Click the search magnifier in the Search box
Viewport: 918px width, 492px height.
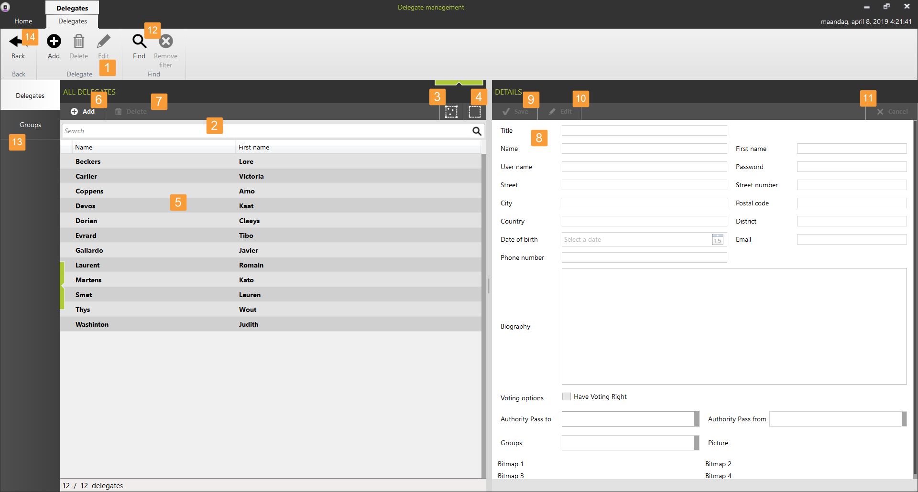[x=477, y=131]
